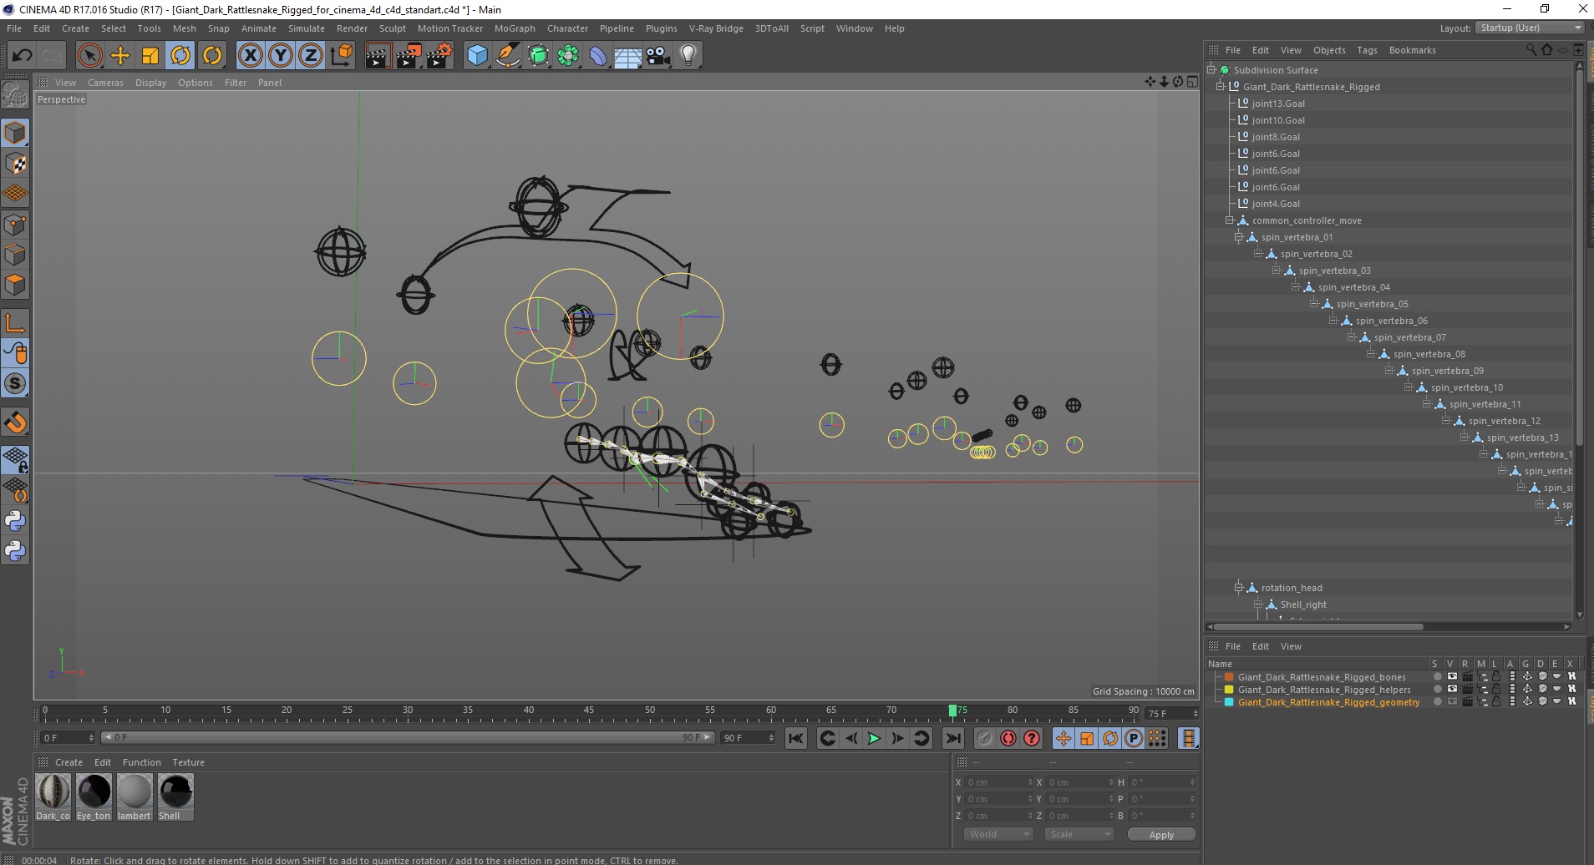
Task: Click the current frame 75 F field
Action: (1171, 714)
